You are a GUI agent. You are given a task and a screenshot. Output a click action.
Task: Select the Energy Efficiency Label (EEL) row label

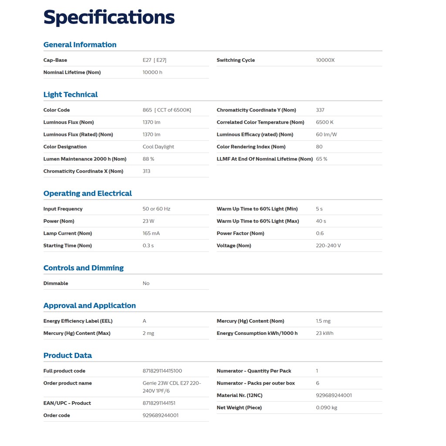(x=78, y=321)
